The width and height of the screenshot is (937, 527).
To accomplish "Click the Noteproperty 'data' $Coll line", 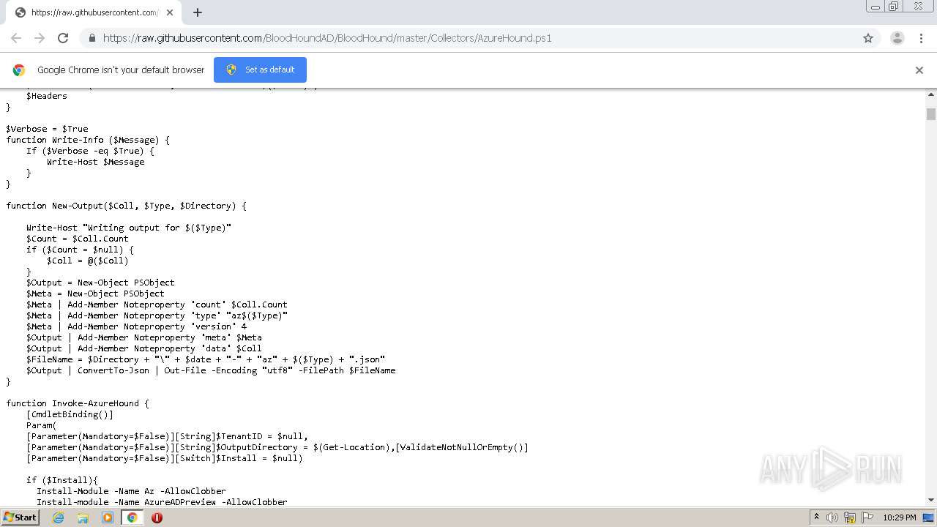I will [x=144, y=348].
